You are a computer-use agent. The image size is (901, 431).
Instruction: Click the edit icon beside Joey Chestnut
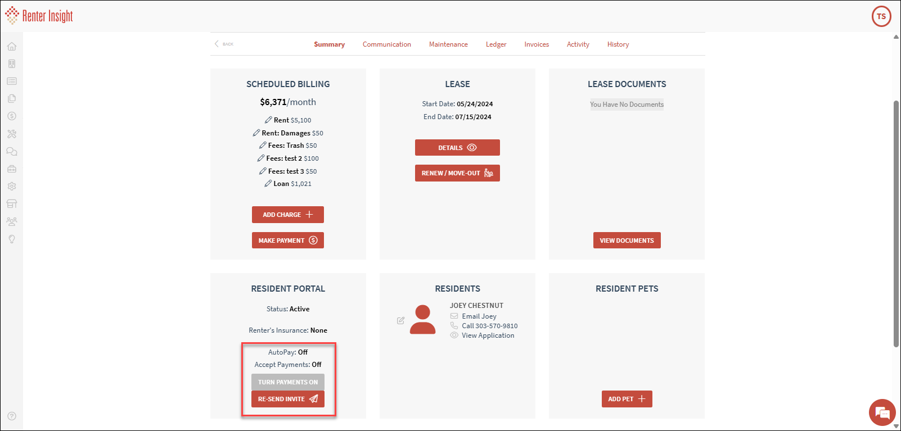(x=400, y=321)
